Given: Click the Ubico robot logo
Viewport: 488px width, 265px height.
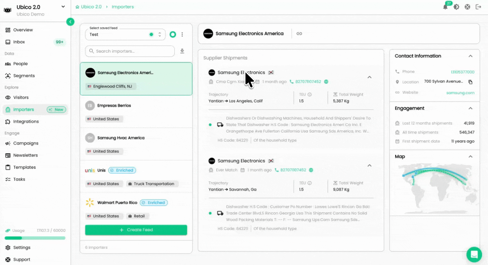Looking at the screenshot, I should pos(8,10).
